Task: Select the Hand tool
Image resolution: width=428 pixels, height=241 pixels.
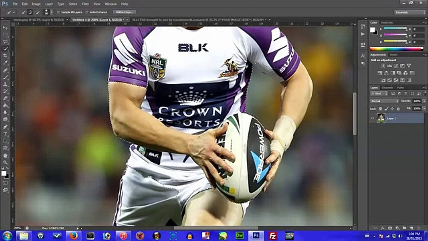Action: (5, 155)
